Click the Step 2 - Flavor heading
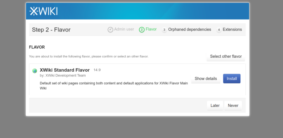 coord(51,30)
